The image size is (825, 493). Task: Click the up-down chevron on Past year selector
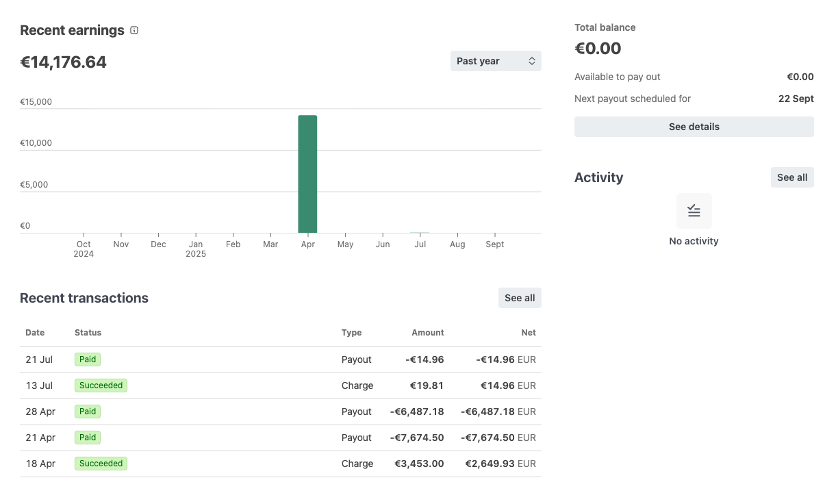[x=532, y=61]
